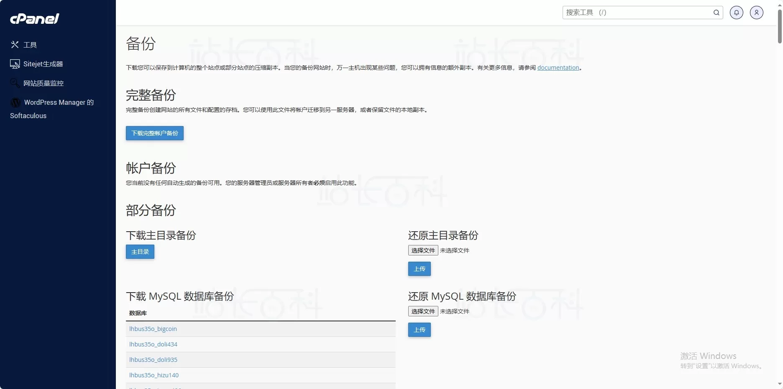
Task: Download the lhbus35o_bigcoin database backup
Action: pos(153,328)
